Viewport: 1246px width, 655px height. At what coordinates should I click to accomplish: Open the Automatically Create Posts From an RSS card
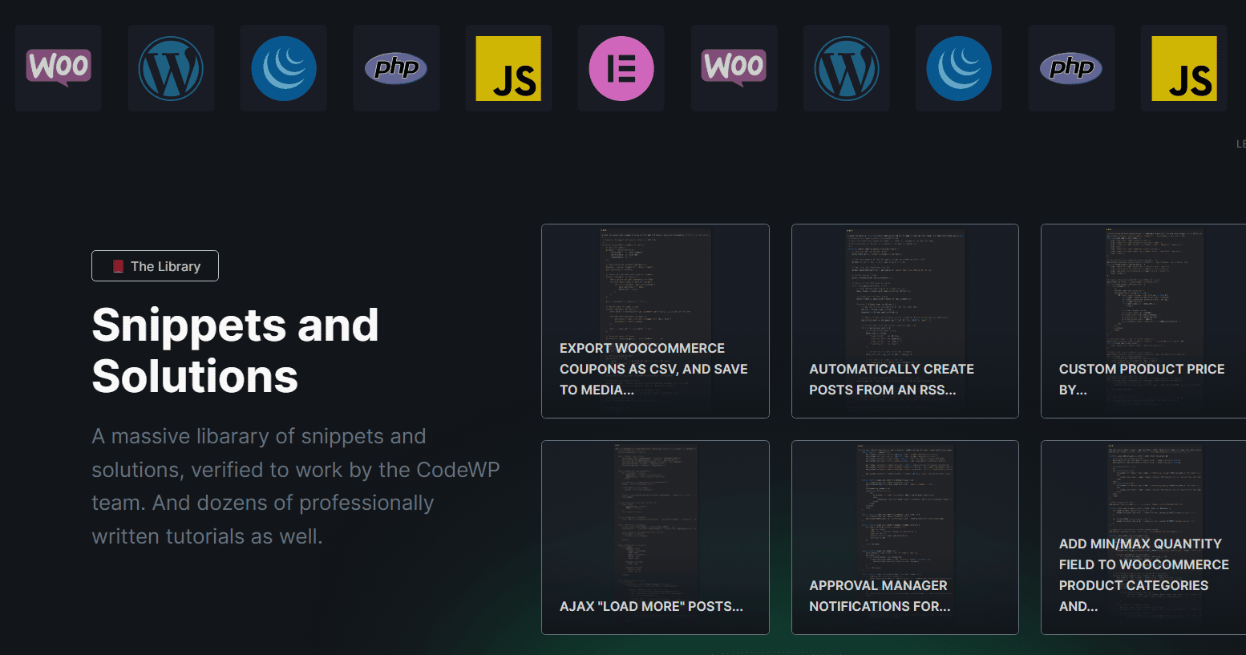(905, 321)
